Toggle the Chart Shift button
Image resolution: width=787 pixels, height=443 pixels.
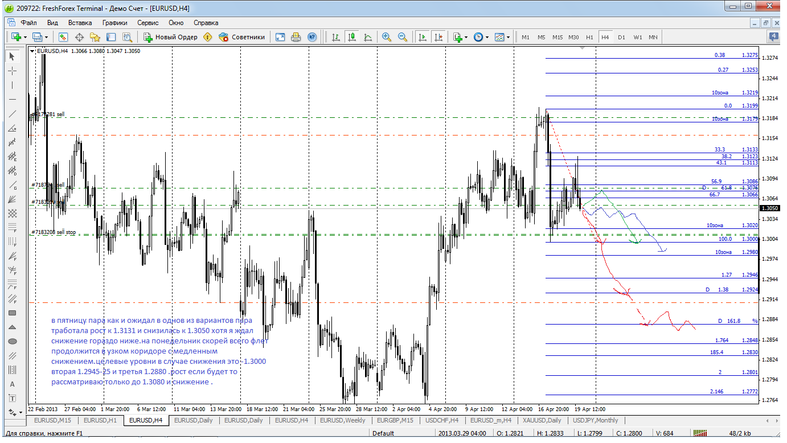click(438, 37)
